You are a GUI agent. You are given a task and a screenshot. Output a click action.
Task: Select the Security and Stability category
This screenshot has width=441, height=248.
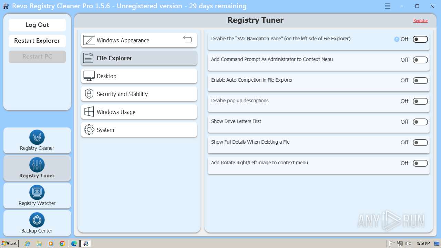[139, 94]
